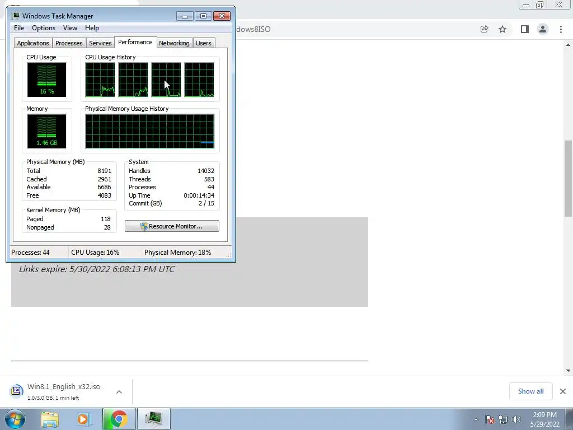The width and height of the screenshot is (573, 430).
Task: Click the Paged kernel memory value 118
Action: 106,219
